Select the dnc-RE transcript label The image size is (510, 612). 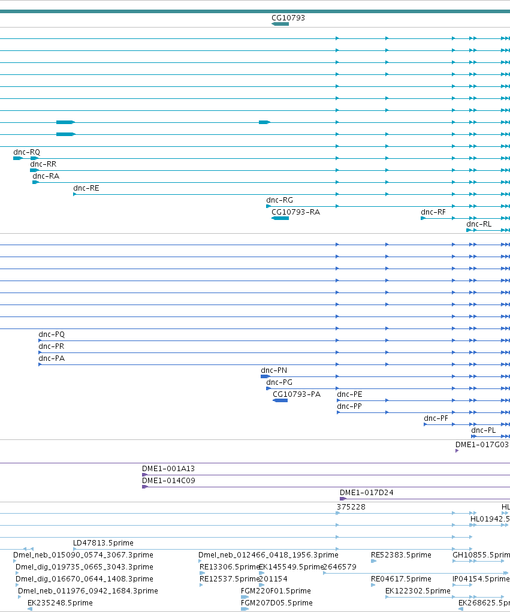click(x=86, y=188)
